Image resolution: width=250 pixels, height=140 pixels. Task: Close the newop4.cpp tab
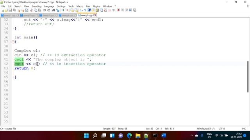pyautogui.click(x=75, y=15)
